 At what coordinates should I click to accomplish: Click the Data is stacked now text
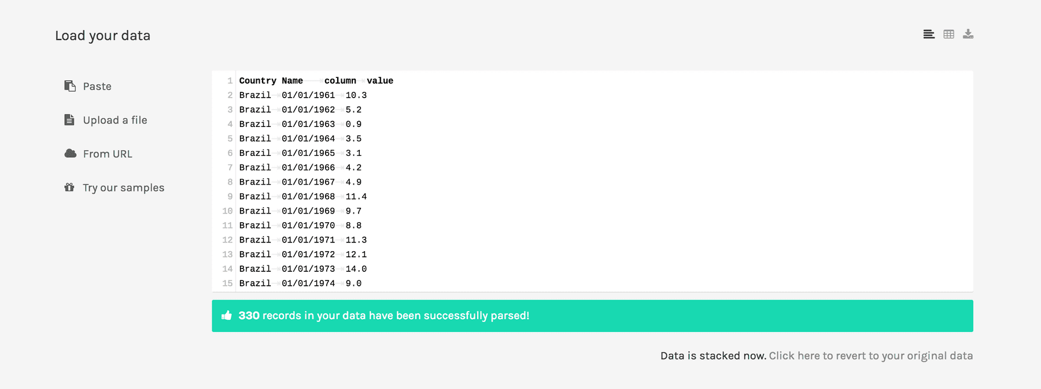pos(713,356)
